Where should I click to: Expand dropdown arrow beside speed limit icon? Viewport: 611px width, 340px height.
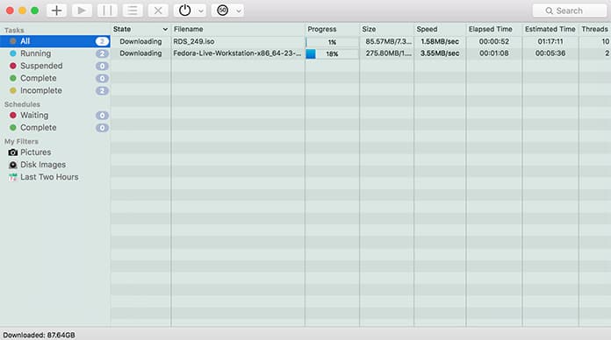[x=239, y=11]
